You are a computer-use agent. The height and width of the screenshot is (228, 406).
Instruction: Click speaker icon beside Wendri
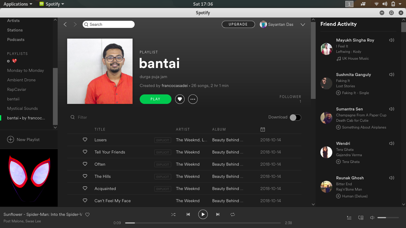pyautogui.click(x=392, y=143)
